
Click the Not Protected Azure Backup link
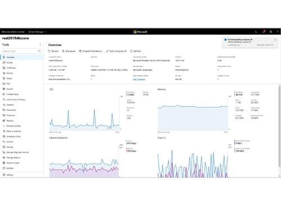(x=139, y=79)
